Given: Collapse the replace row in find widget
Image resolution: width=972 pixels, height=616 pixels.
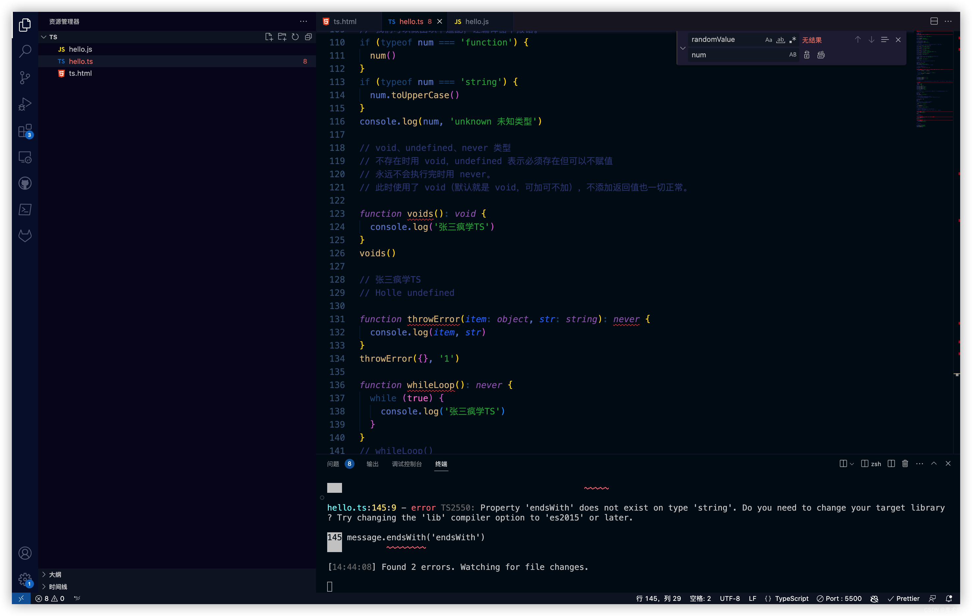Looking at the screenshot, I should coord(683,48).
